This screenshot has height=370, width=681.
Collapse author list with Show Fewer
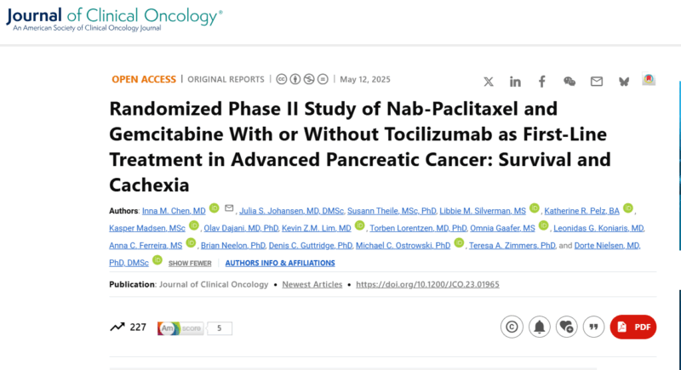[x=190, y=264]
